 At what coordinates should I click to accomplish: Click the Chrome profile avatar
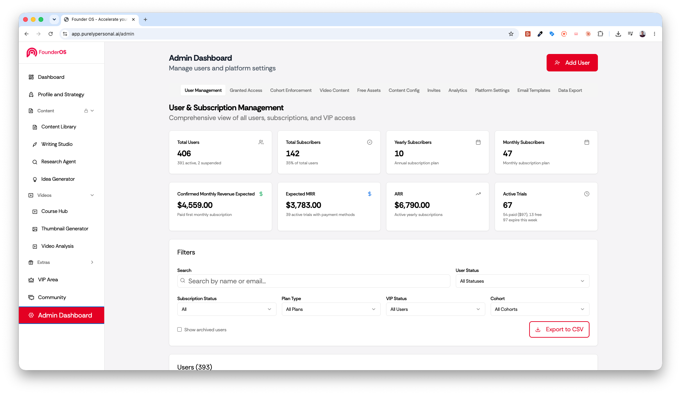coord(642,34)
